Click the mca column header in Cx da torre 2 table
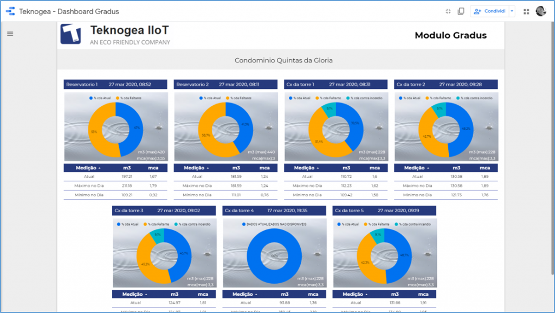This screenshot has width=555, height=313. (x=485, y=168)
